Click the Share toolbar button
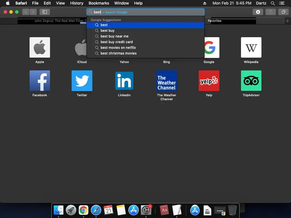The height and width of the screenshot is (218, 291). coord(271,12)
